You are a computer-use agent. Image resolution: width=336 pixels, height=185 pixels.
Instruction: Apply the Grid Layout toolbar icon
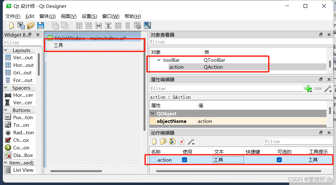point(118,26)
